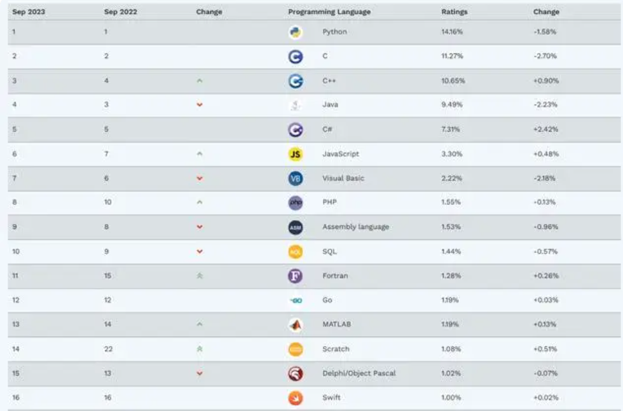This screenshot has width=623, height=411.
Task: Click the Python logo icon
Action: pos(295,32)
